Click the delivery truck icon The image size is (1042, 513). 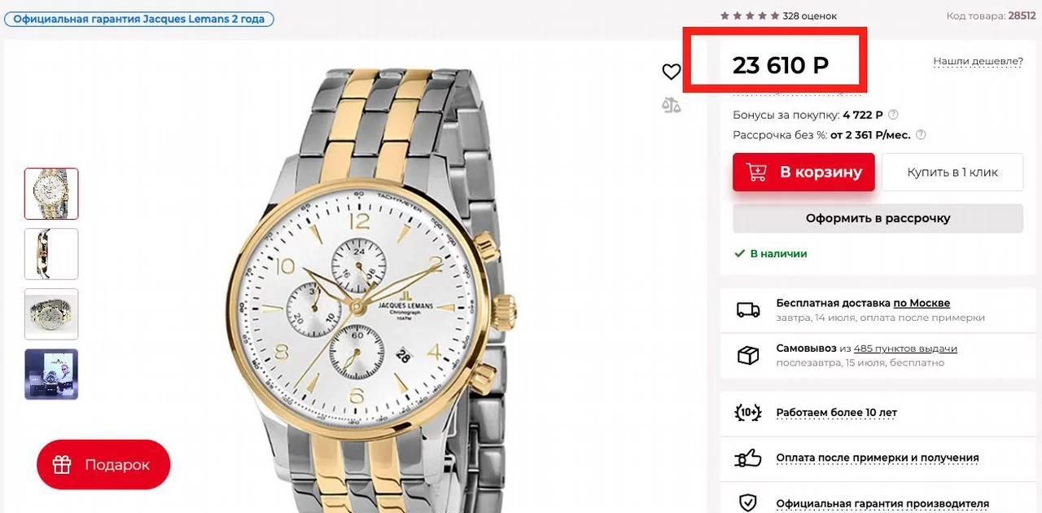(747, 309)
